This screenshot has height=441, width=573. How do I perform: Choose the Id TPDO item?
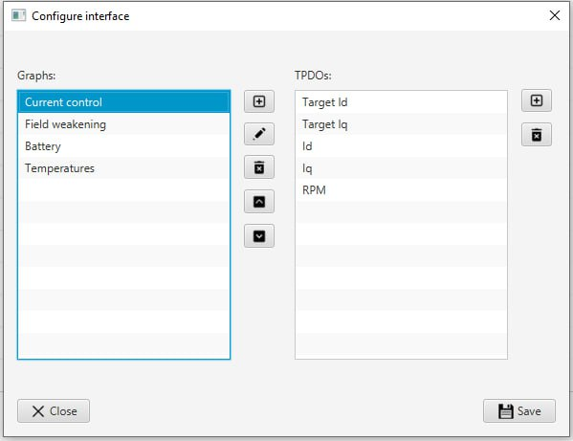click(401, 146)
